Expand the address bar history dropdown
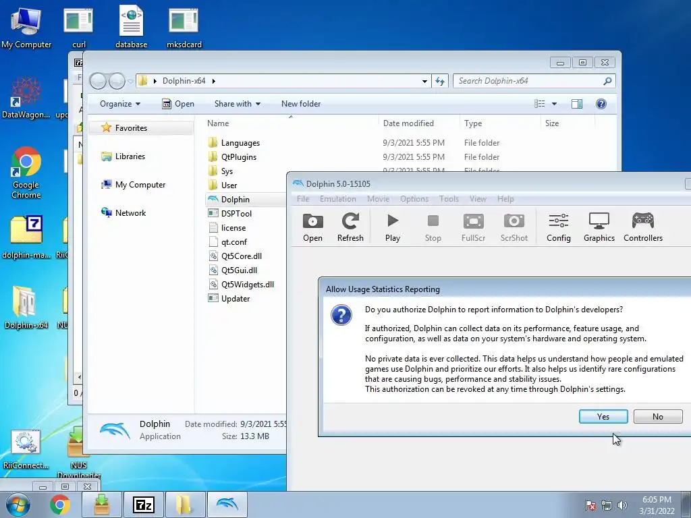This screenshot has height=518, width=691. (424, 81)
